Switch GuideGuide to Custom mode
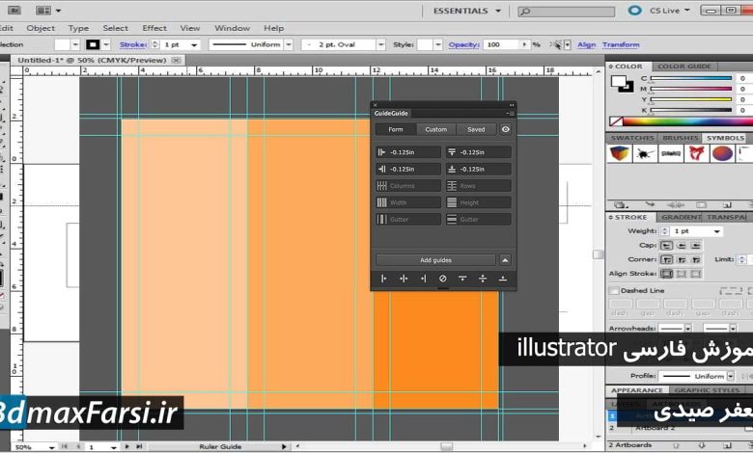The height and width of the screenshot is (453, 753). [436, 129]
